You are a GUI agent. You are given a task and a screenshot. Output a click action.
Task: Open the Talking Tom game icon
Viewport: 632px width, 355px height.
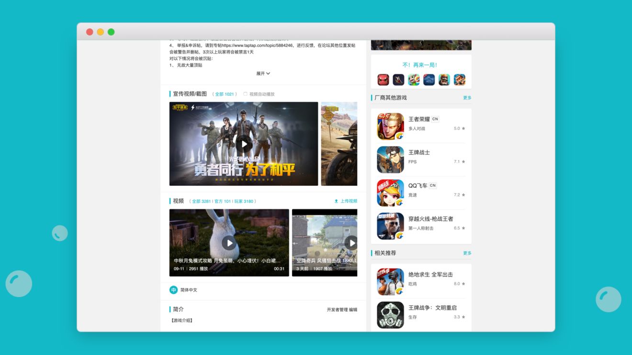tap(414, 80)
